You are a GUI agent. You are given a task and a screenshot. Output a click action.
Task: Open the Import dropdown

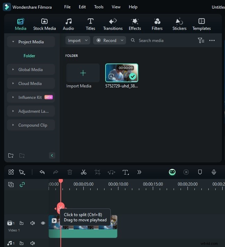(x=77, y=40)
